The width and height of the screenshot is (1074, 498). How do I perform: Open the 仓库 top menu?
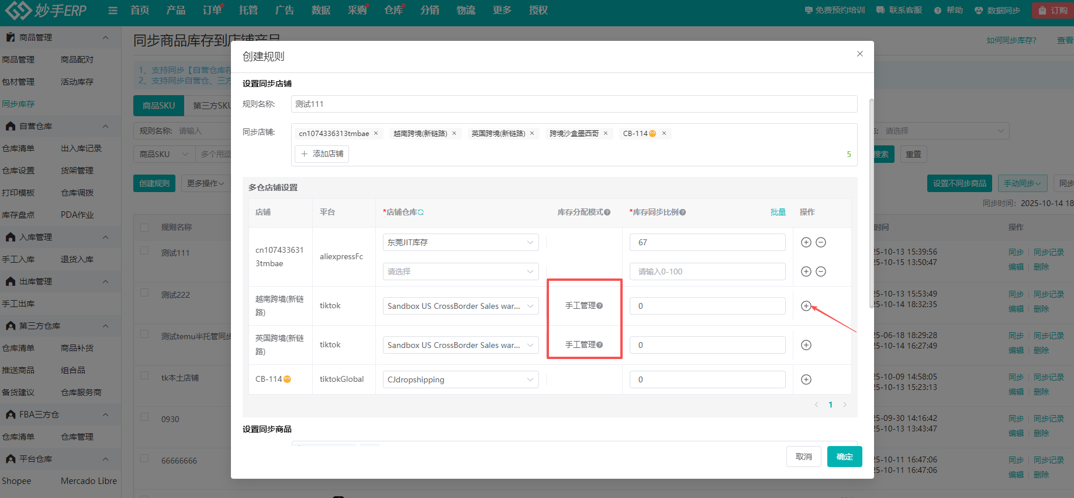(393, 11)
